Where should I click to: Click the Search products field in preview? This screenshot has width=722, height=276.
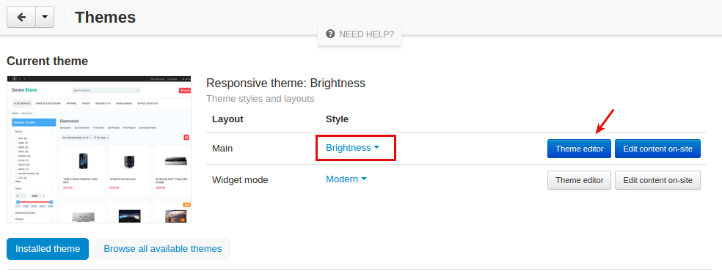pos(106,91)
